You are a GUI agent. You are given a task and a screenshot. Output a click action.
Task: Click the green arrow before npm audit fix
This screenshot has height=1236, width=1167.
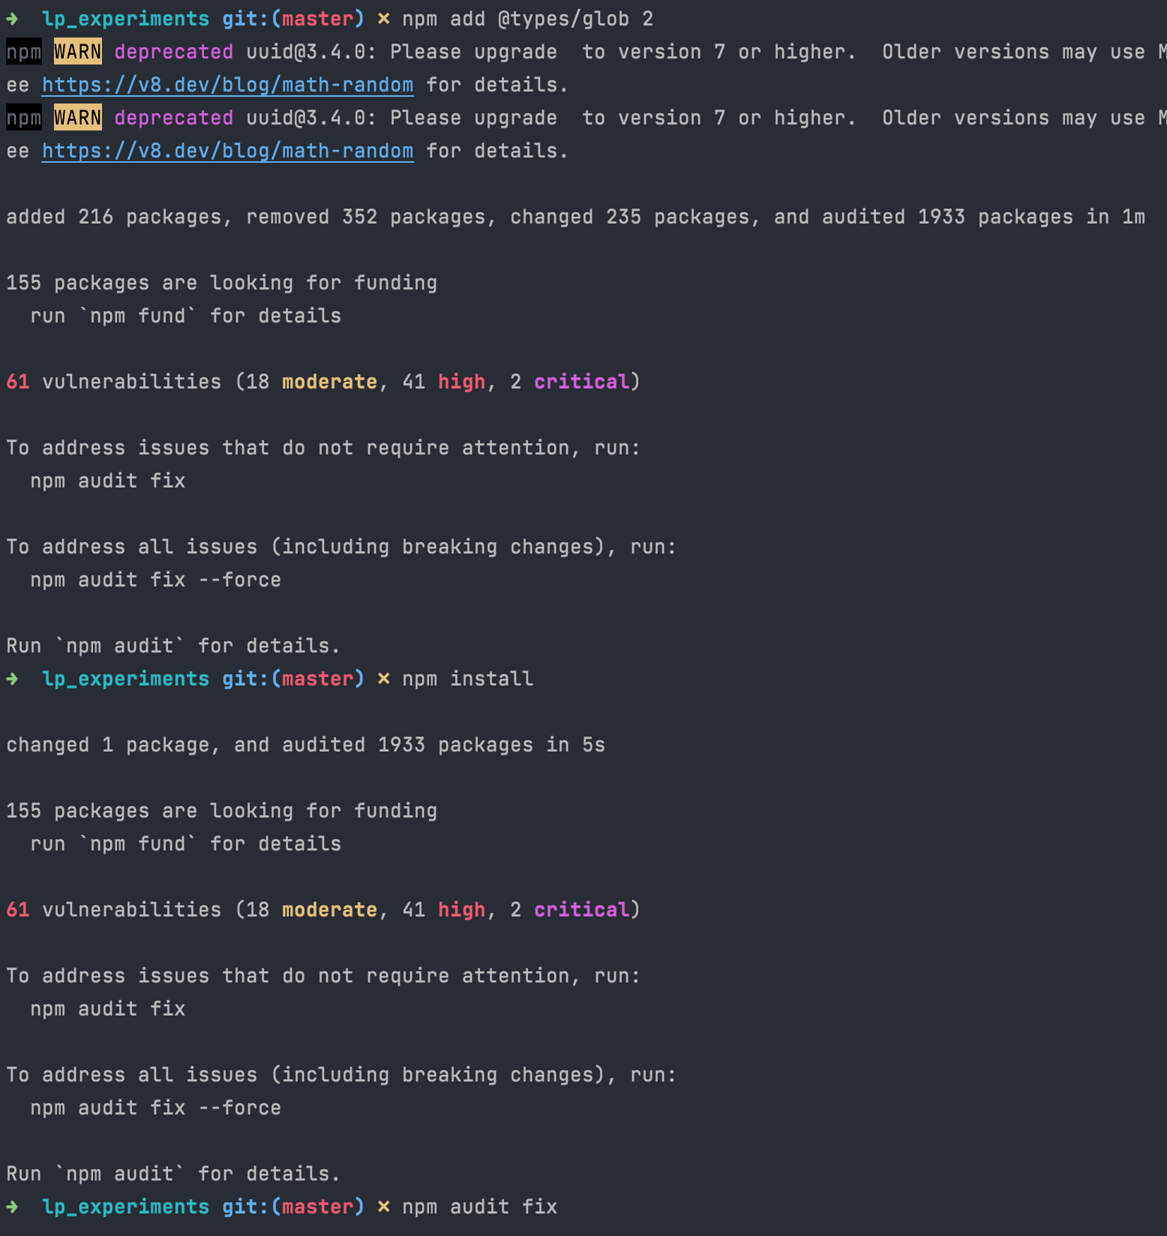coord(13,1207)
